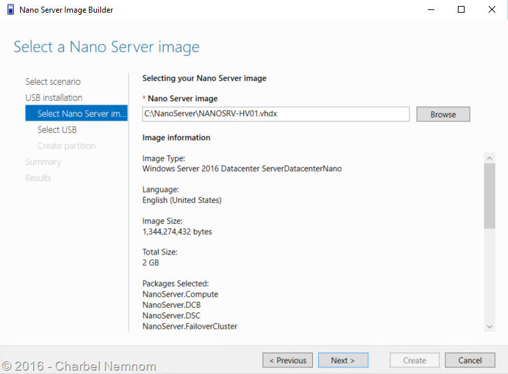
Task: Minimize the Image Builder window
Action: (431, 10)
